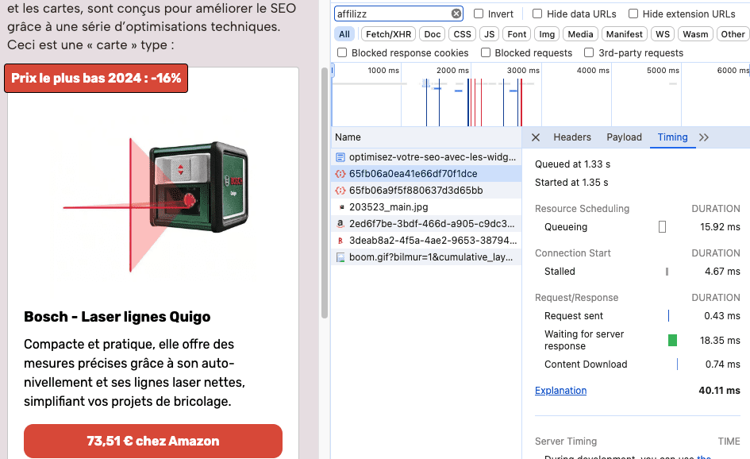This screenshot has width=750, height=459.
Task: Click the total '40.11 ms' value
Action: point(719,391)
